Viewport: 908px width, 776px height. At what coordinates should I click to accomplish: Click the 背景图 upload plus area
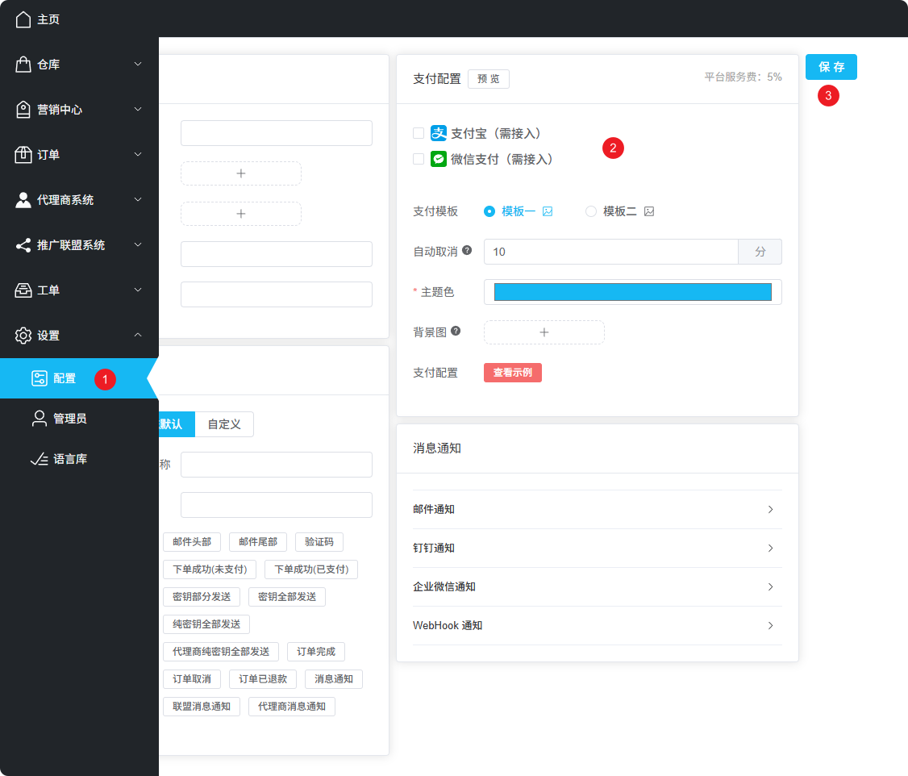point(544,332)
